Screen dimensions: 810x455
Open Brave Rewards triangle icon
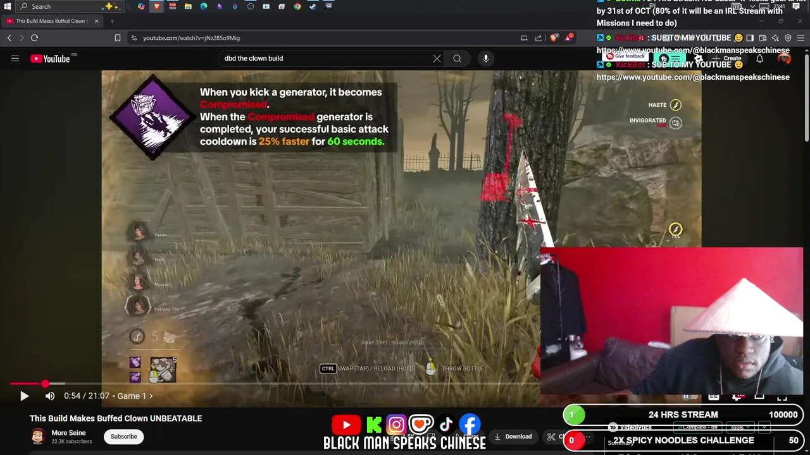[568, 38]
